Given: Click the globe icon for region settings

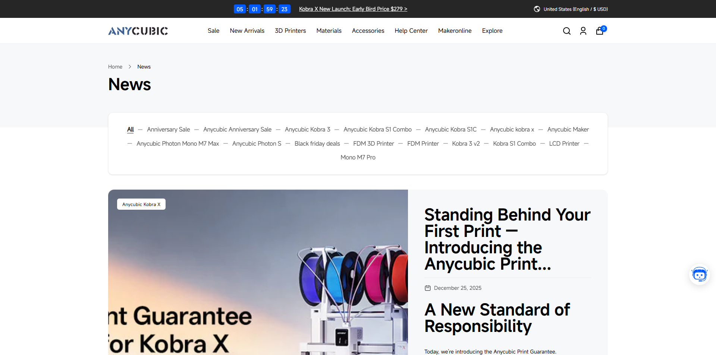Looking at the screenshot, I should 537,9.
